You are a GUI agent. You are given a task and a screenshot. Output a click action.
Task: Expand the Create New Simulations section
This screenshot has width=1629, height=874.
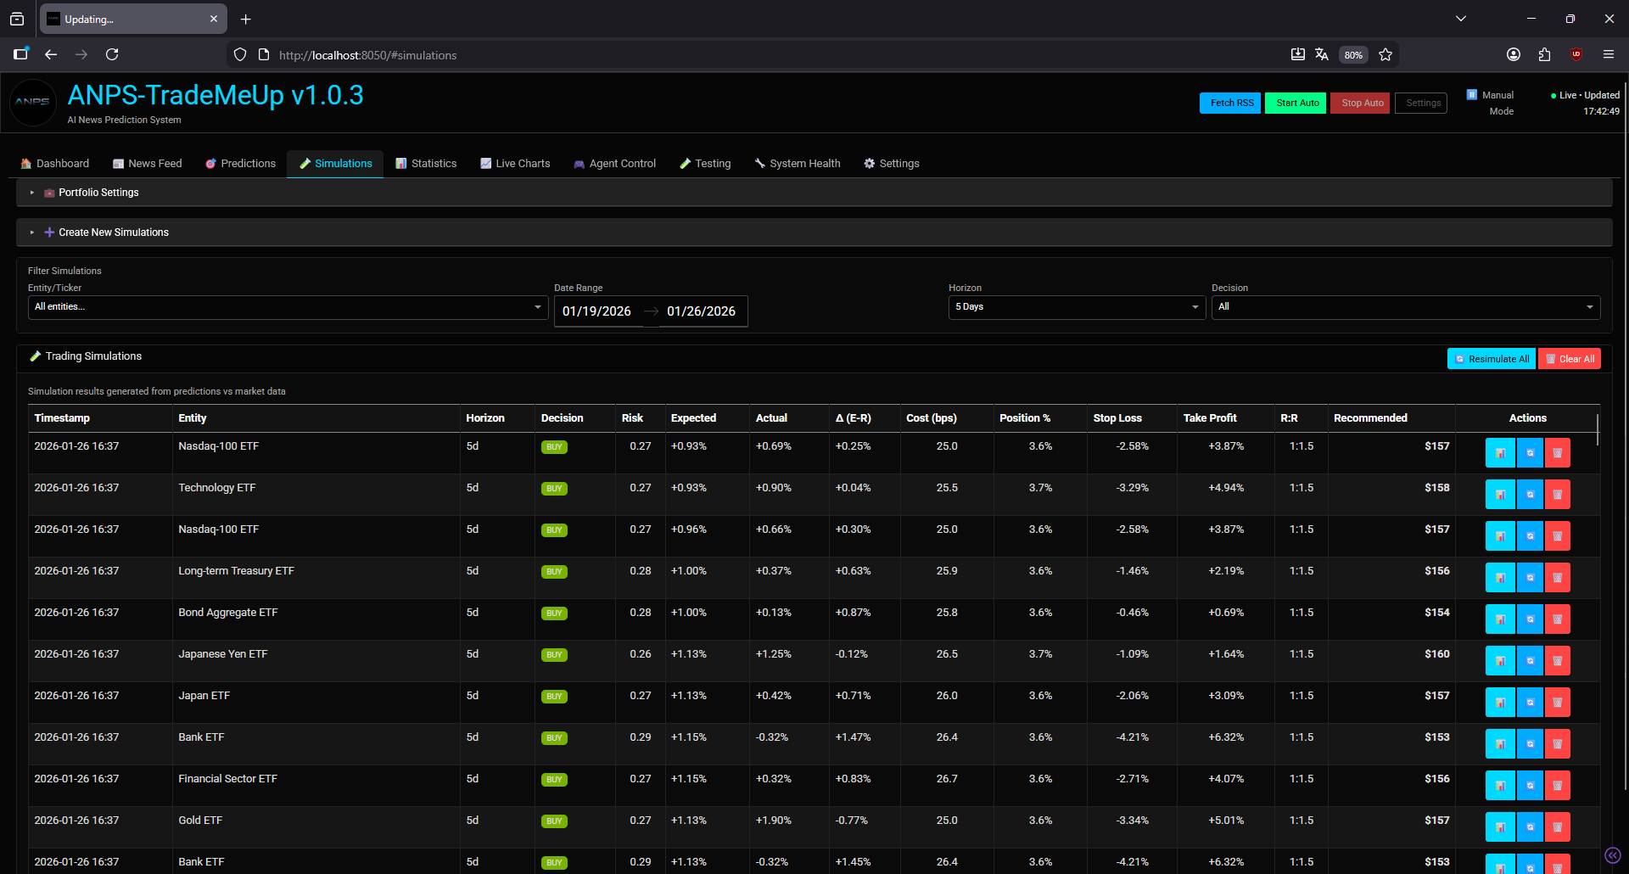coord(814,233)
